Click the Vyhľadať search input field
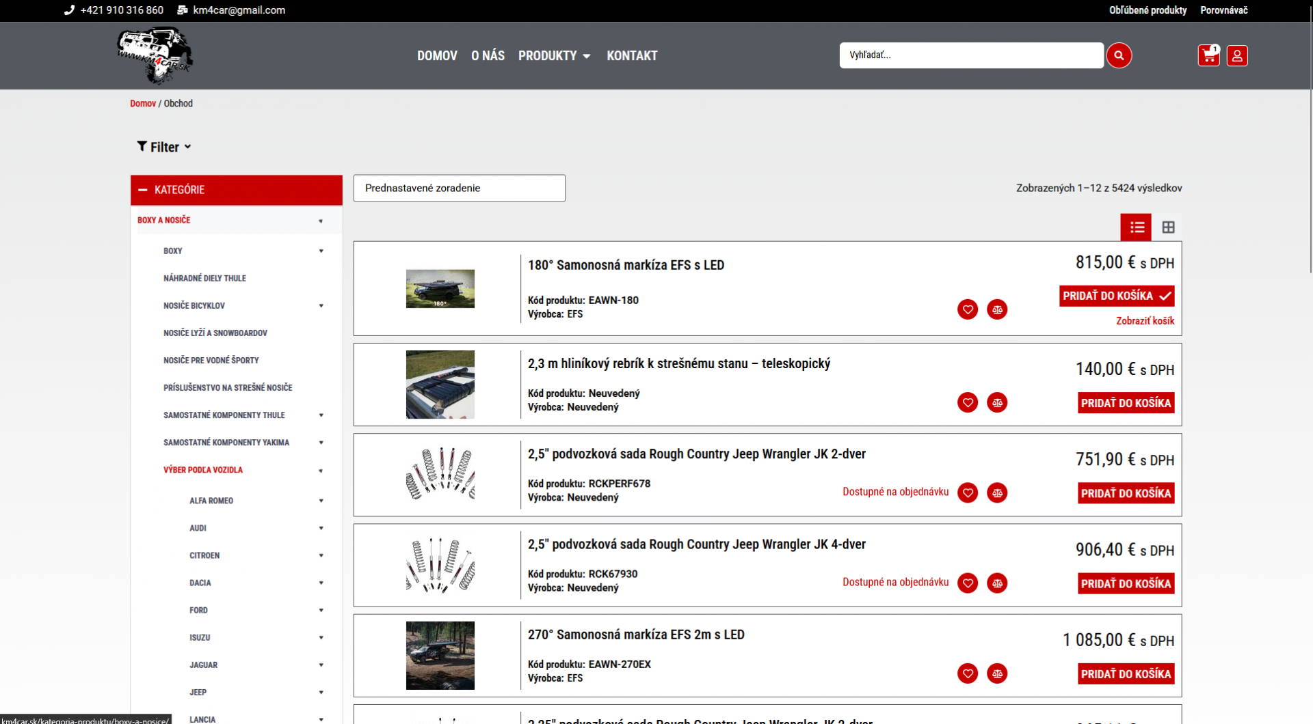This screenshot has width=1313, height=724. tap(971, 55)
